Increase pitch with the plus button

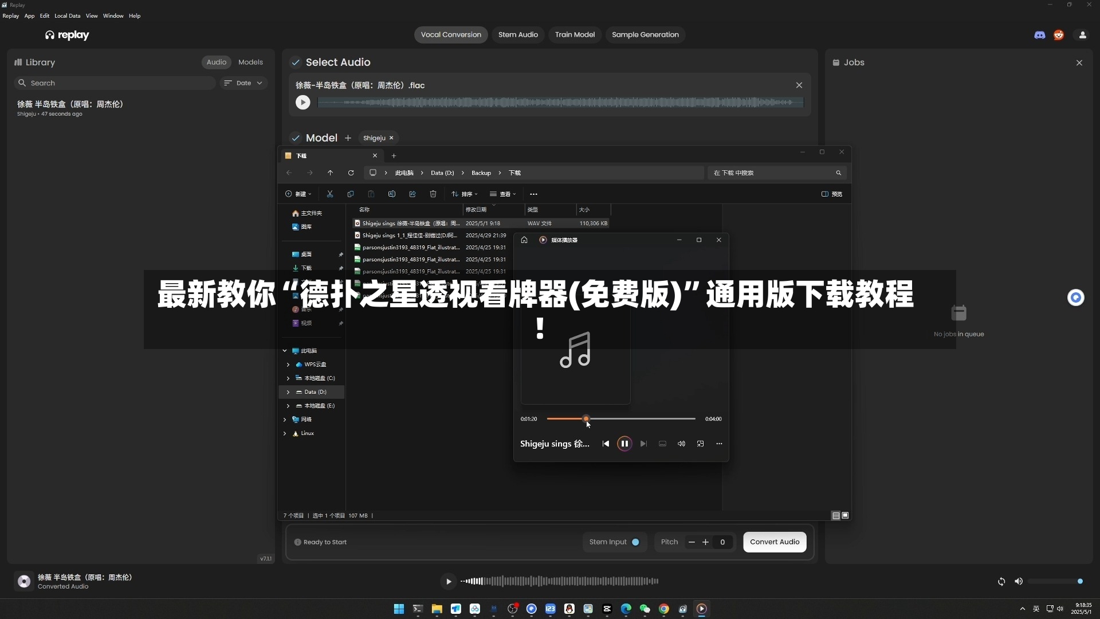tap(705, 542)
